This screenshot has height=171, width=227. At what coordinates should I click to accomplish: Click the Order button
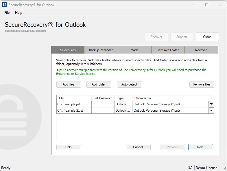(207, 37)
